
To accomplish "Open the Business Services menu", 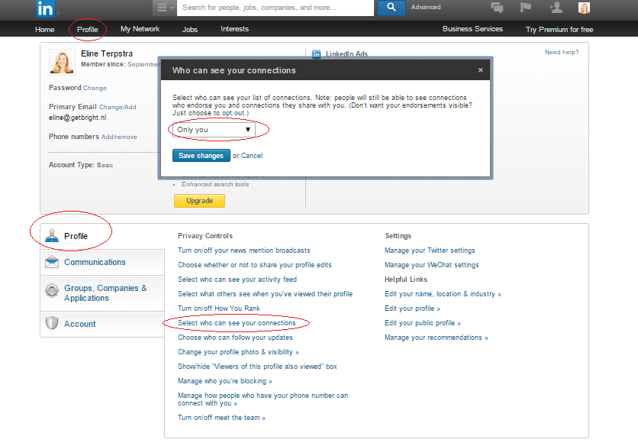I will click(x=472, y=29).
